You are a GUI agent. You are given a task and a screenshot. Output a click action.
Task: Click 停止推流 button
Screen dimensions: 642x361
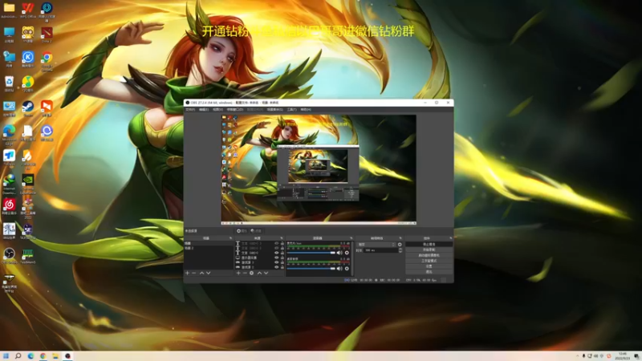point(429,245)
